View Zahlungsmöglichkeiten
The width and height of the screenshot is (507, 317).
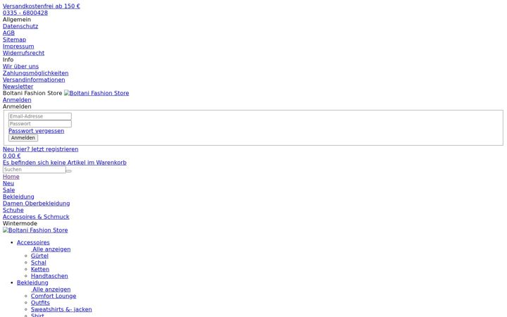36,73
